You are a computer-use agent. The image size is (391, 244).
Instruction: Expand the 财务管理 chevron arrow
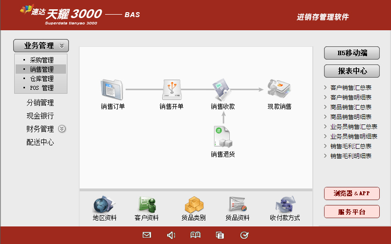click(62, 129)
